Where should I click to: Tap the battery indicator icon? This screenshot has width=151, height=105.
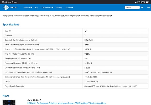point(147,2)
